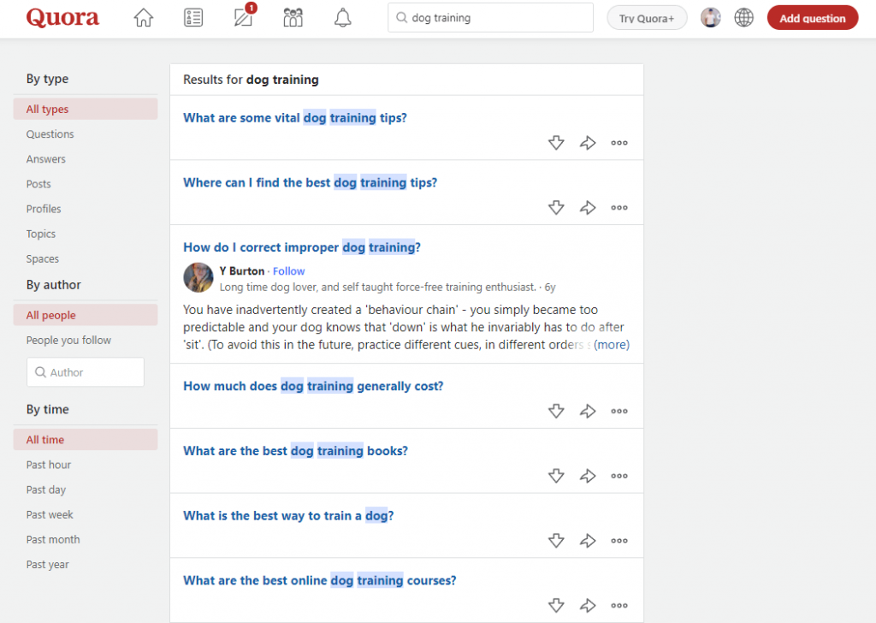Filter results to Past hour
Viewport: 876px width, 623px height.
(x=49, y=465)
